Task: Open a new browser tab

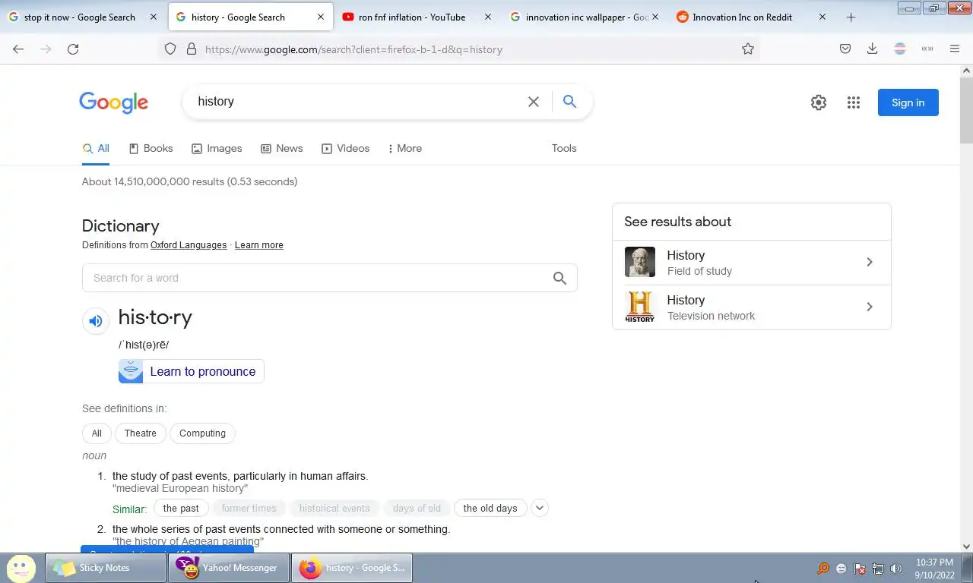Action: click(851, 17)
